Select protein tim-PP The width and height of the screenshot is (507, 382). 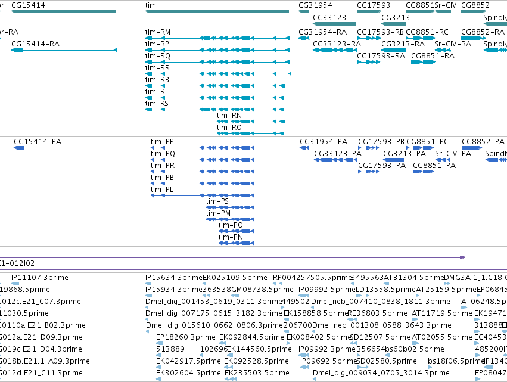click(202, 148)
